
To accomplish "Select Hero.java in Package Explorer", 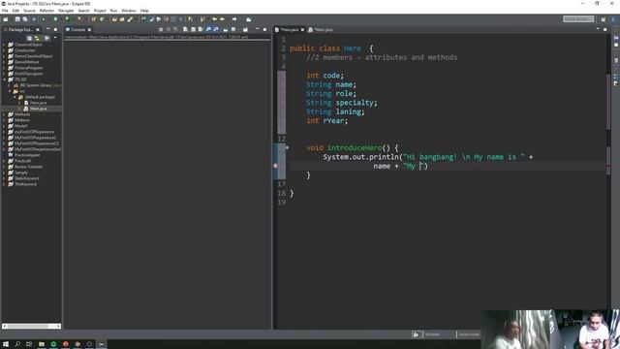I will (38, 103).
